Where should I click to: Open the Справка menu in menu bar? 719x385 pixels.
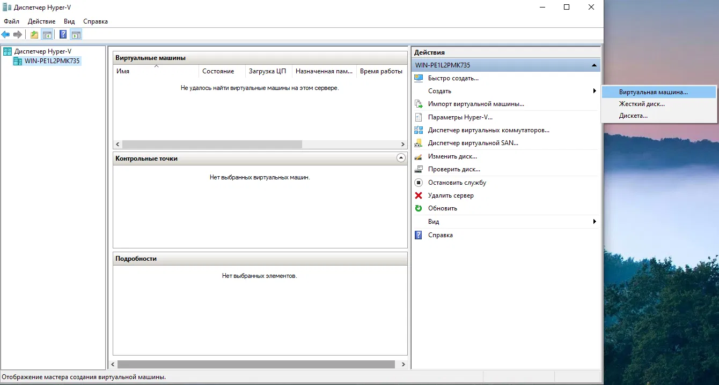(x=96, y=21)
